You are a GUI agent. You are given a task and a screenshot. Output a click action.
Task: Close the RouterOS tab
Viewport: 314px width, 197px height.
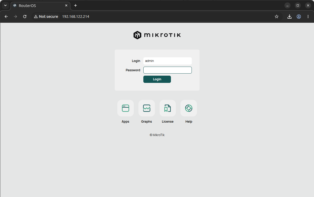(66, 5)
